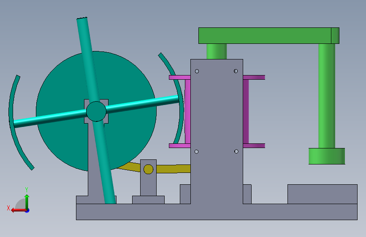The width and height of the screenshot is (366, 237).
Task: Select the short green post above gray housing
Action: [x=217, y=51]
